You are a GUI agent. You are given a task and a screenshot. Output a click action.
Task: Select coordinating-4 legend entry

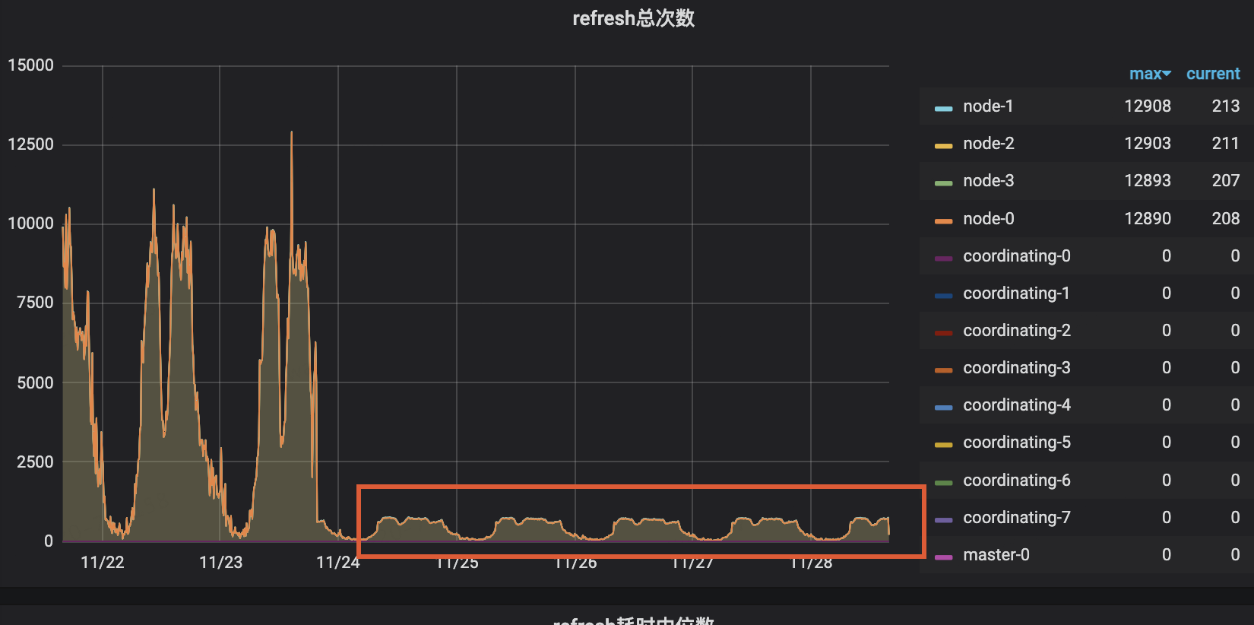(1017, 405)
